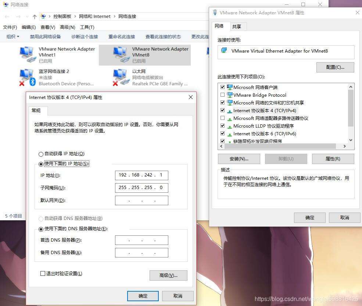Confirm TCP/IPv4 dialog with 确定
Viewport: 362px width, 306px height.
pyautogui.click(x=143, y=296)
